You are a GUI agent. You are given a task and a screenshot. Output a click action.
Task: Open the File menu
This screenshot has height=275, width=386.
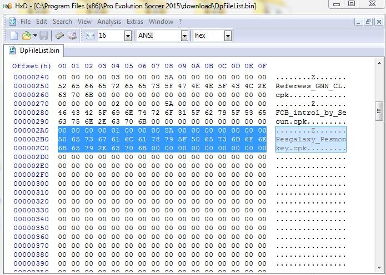(x=26, y=22)
